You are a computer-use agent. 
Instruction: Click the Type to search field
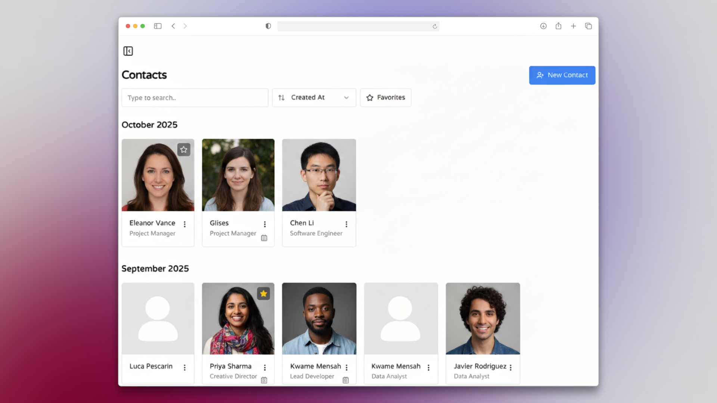coord(195,98)
